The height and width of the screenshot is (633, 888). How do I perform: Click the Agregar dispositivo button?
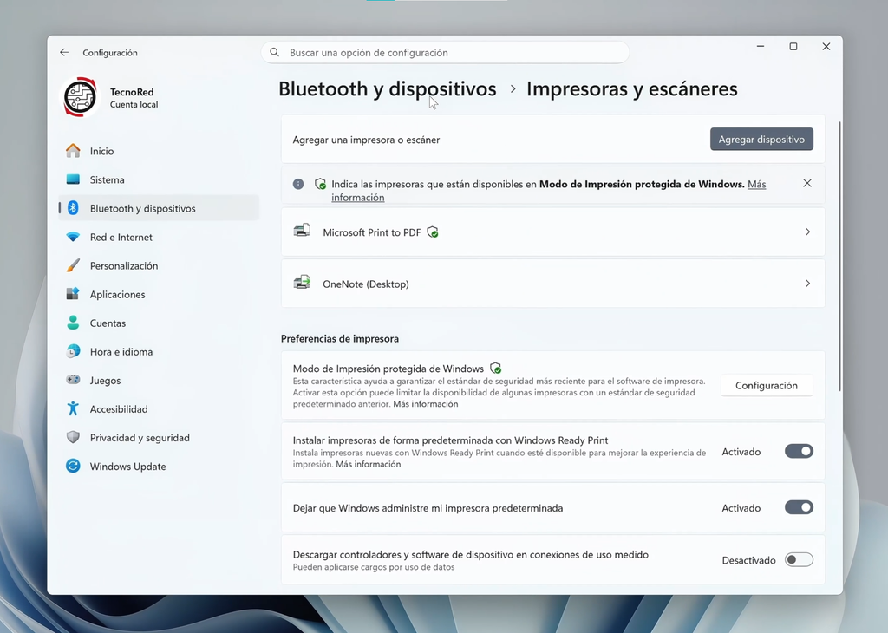[x=761, y=140]
